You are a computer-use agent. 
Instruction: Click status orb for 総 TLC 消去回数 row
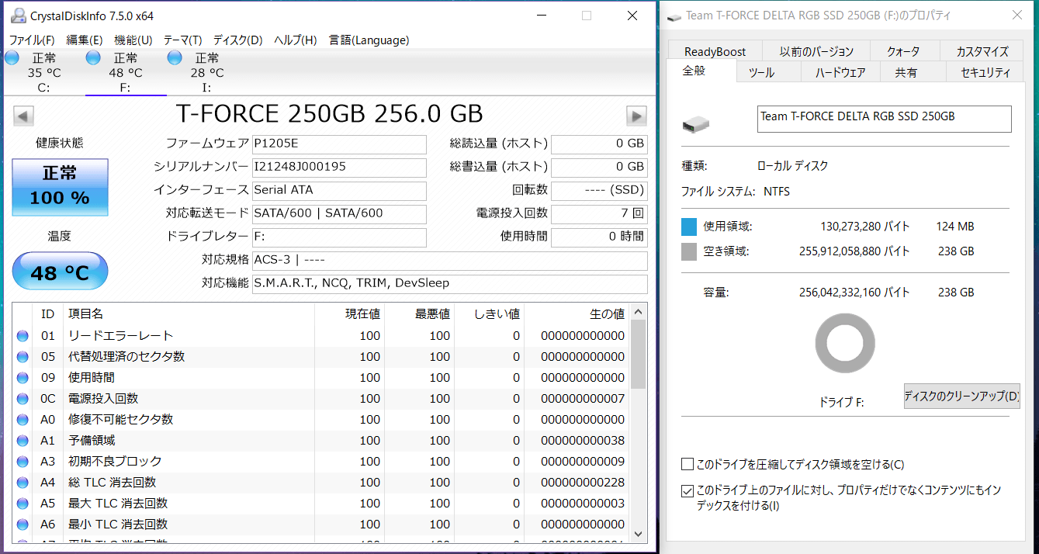click(x=23, y=483)
